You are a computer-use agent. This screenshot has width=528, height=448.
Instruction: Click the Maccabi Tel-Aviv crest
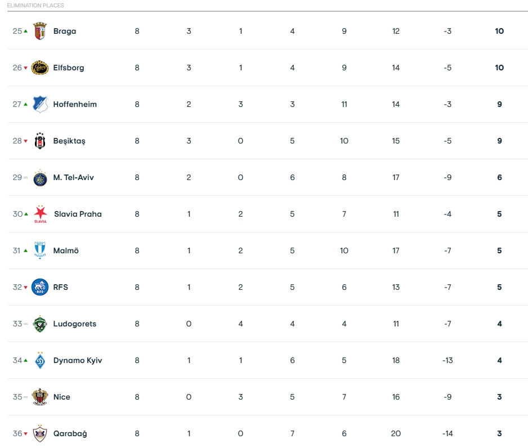pos(40,177)
